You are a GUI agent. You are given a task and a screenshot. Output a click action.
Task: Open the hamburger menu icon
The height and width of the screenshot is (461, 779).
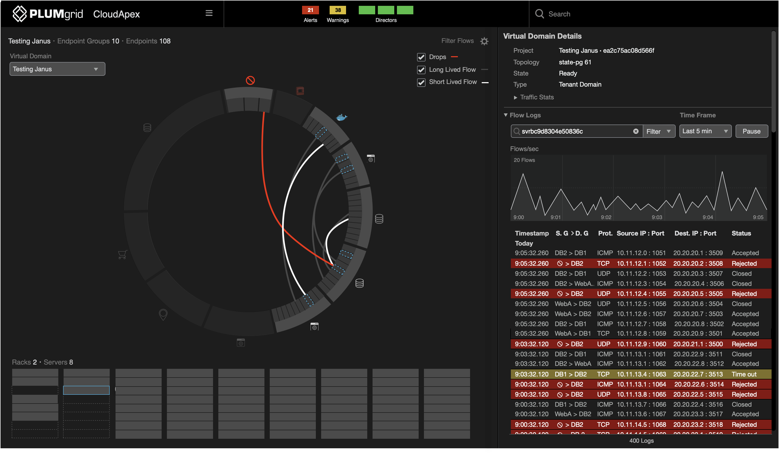coord(209,13)
